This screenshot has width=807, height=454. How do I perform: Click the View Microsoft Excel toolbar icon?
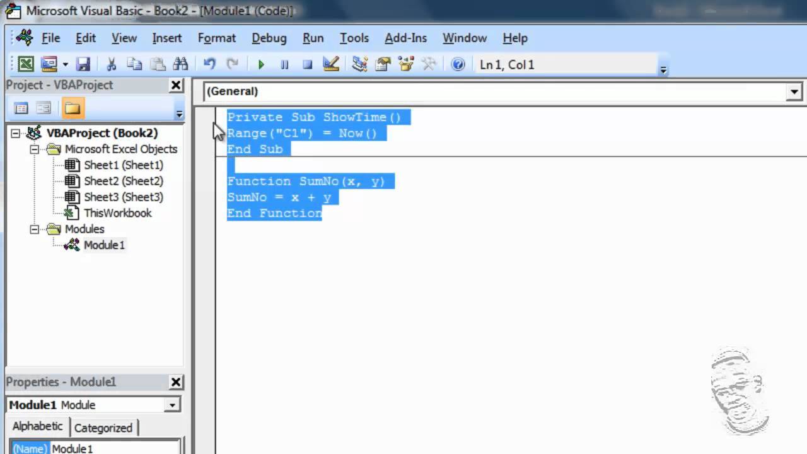[x=26, y=64]
